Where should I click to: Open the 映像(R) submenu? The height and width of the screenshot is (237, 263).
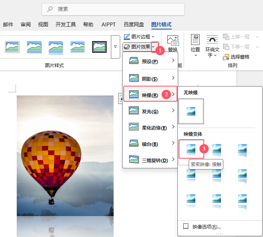150,94
